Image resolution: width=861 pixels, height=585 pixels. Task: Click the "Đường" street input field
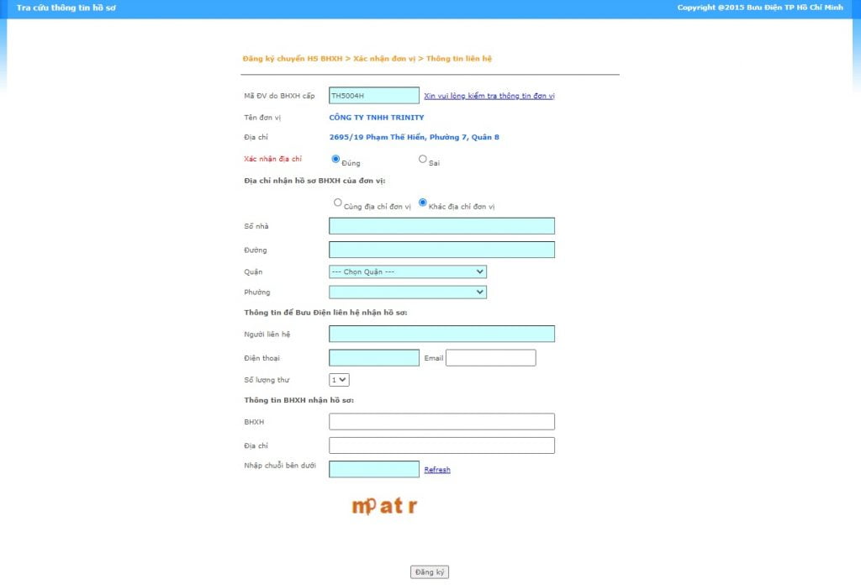tap(441, 250)
